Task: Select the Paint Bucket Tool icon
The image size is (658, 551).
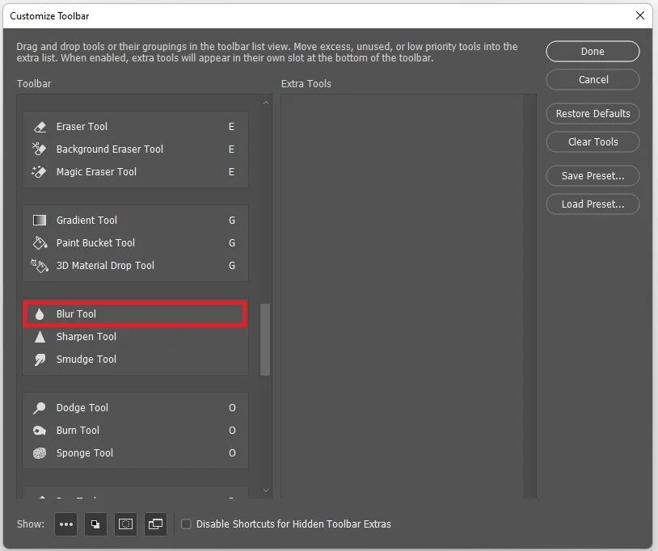Action: pyautogui.click(x=40, y=242)
